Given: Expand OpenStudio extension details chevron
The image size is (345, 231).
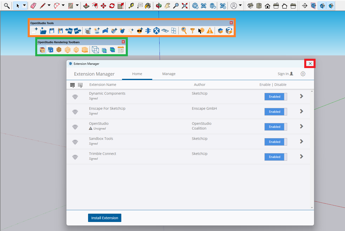Looking at the screenshot, I should (301, 126).
